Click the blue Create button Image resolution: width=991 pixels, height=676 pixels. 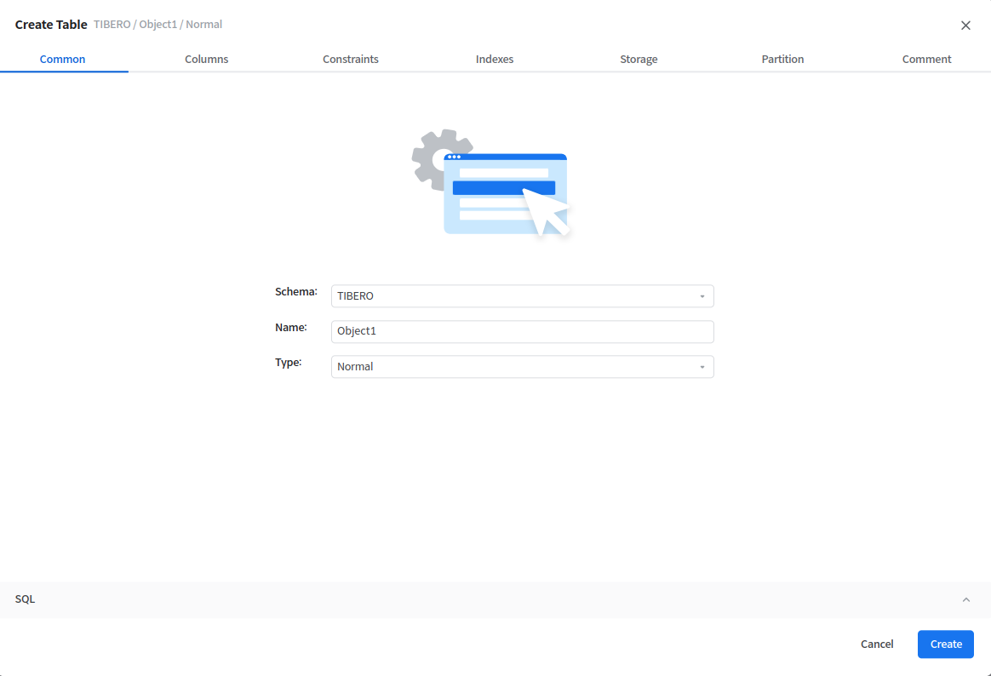(945, 644)
